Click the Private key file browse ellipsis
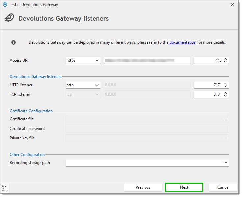 pos(226,138)
